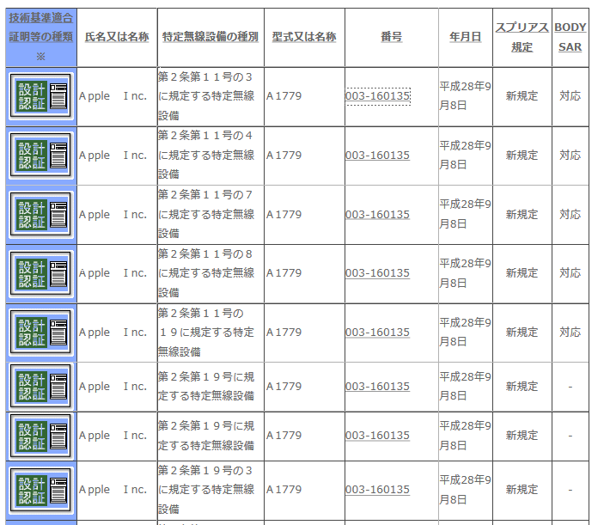
Task: Click the 年月日 column header
Action: tap(465, 38)
